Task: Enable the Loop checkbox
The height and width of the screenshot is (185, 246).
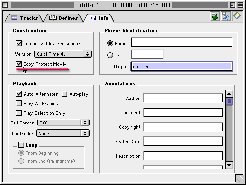Action: [21, 145]
